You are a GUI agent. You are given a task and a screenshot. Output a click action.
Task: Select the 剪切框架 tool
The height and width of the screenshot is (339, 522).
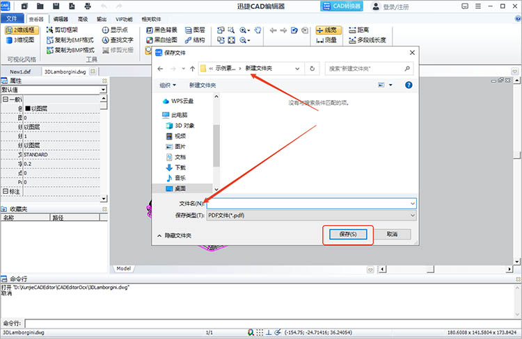pos(62,30)
